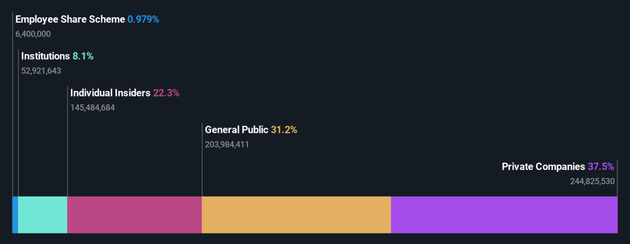Click the Institutions label text
This screenshot has height=244, width=630.
(x=45, y=56)
